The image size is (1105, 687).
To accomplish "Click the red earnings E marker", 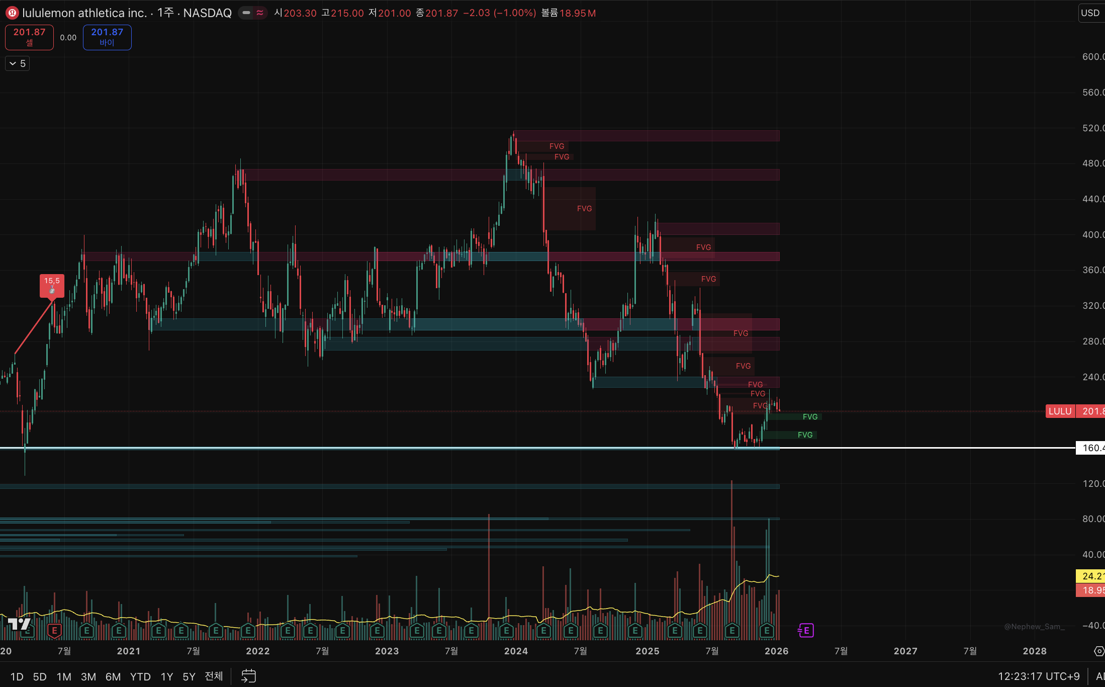I will pos(54,630).
